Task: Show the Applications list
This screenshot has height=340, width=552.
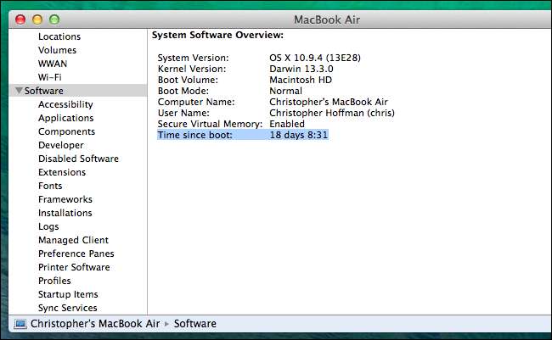Action: 66,118
